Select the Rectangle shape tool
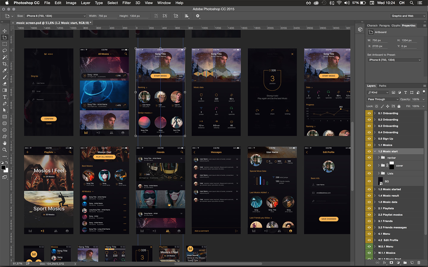 pos(4,117)
